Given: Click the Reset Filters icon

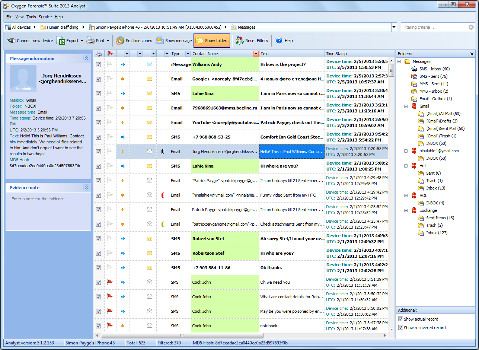Looking at the screenshot, I should click(x=240, y=41).
